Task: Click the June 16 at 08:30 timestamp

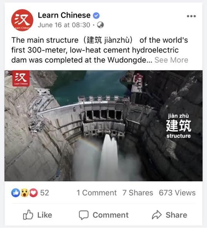Action: point(64,25)
